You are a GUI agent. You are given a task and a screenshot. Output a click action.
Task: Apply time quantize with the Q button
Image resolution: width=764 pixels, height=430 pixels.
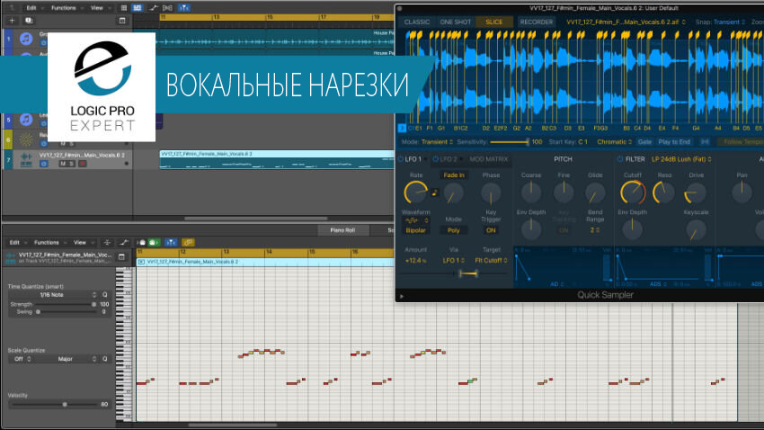pos(105,295)
